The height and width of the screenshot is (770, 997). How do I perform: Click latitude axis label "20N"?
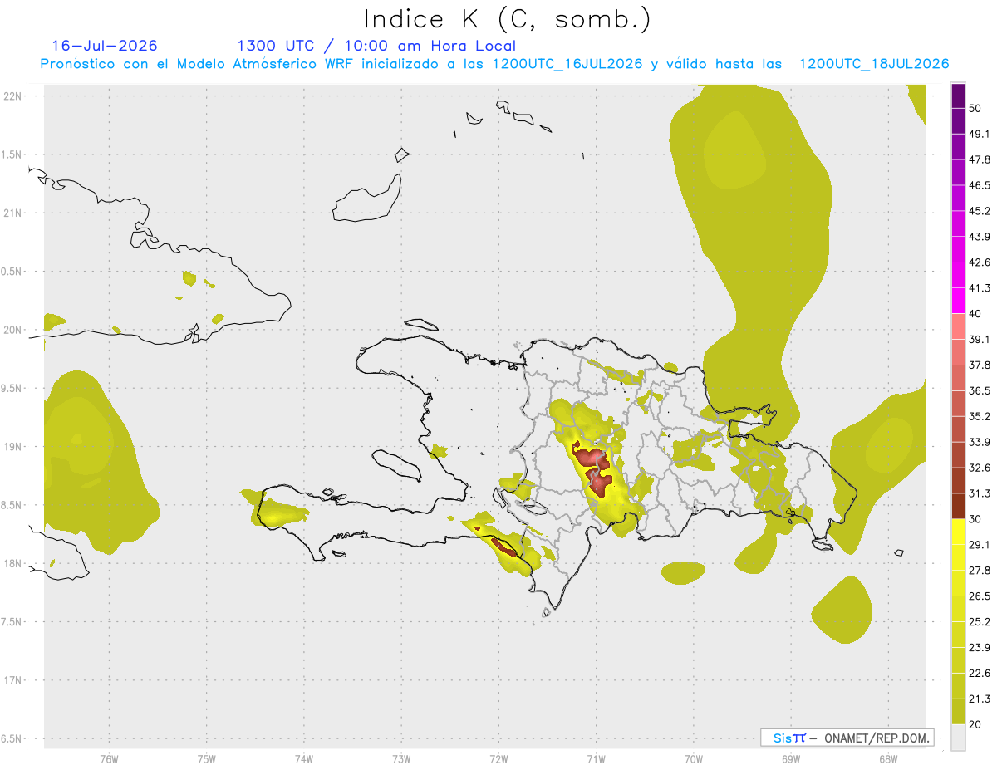(13, 331)
